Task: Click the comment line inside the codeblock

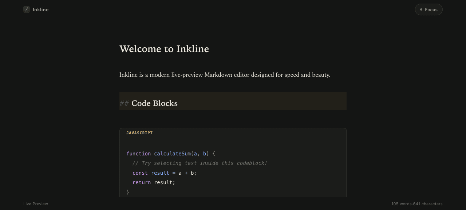Action: 200,163
